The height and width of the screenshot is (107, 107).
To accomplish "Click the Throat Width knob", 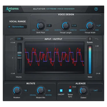I will click(x=90, y=26).
